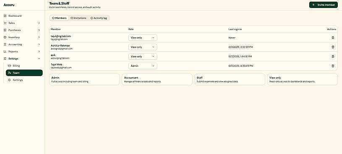Select the Team sidebar item
This screenshot has width=342, height=154.
(x=24, y=73)
